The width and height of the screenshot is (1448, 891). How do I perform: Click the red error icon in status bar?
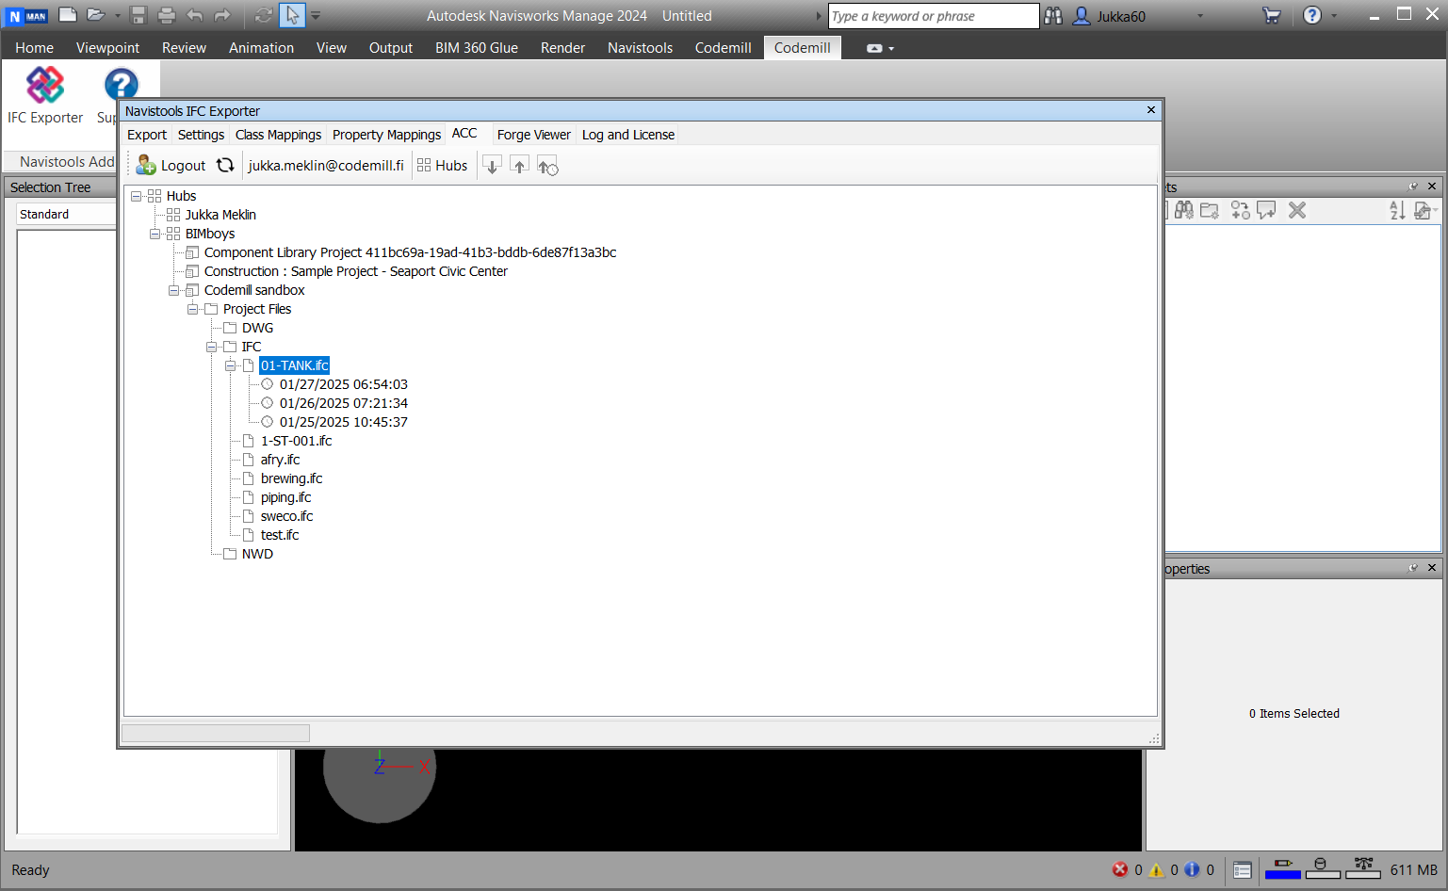pos(1120,869)
